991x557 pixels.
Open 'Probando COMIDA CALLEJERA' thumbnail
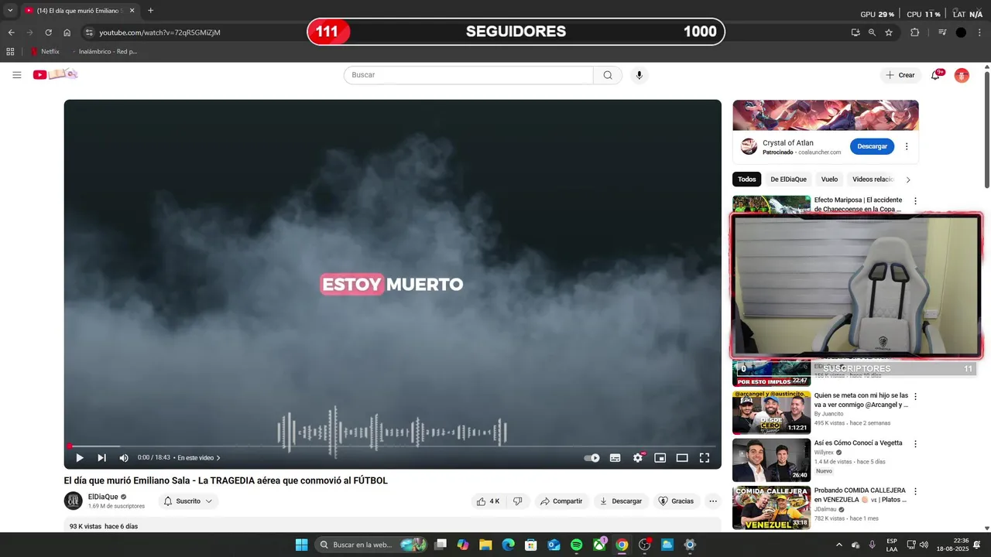pos(771,507)
